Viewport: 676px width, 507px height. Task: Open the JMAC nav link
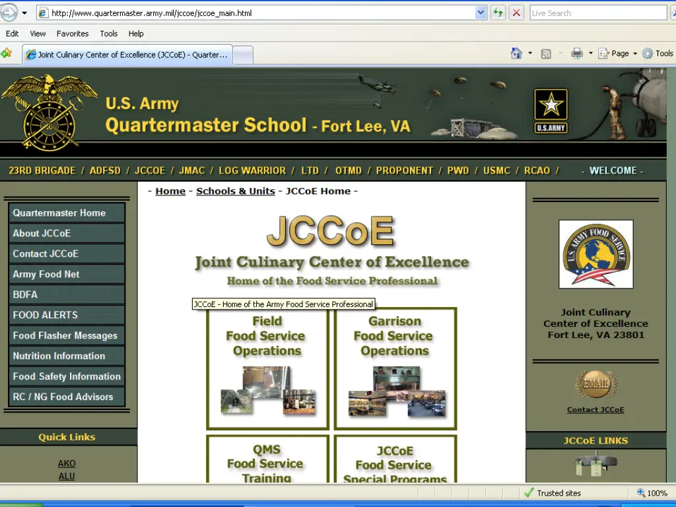pyautogui.click(x=192, y=171)
